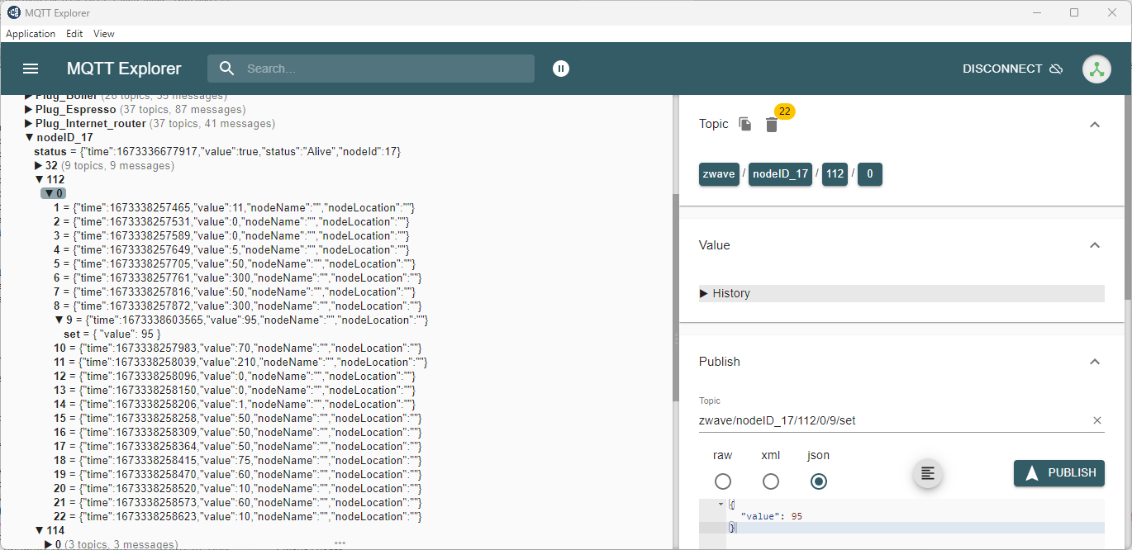Open the hamburger menu
Viewport: 1132px width, 550px height.
31,69
